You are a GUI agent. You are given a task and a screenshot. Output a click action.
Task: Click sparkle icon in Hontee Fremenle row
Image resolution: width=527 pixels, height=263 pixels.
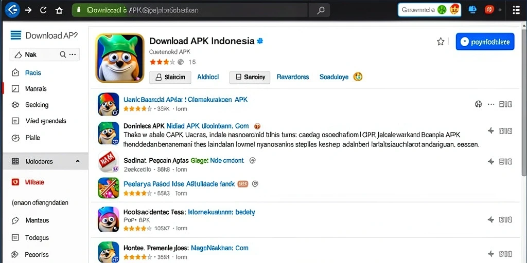[491, 254]
